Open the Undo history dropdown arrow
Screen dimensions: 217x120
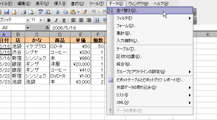[99, 12]
